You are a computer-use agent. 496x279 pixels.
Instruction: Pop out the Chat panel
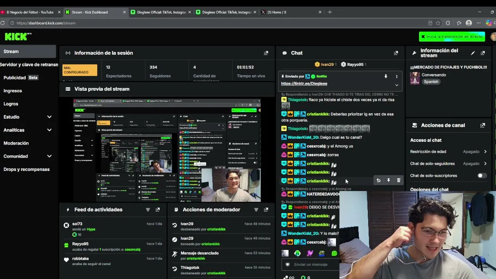(x=396, y=53)
